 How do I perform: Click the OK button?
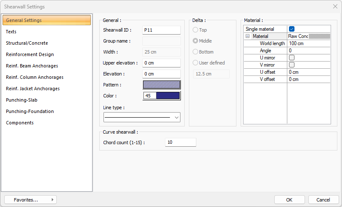[289, 199]
